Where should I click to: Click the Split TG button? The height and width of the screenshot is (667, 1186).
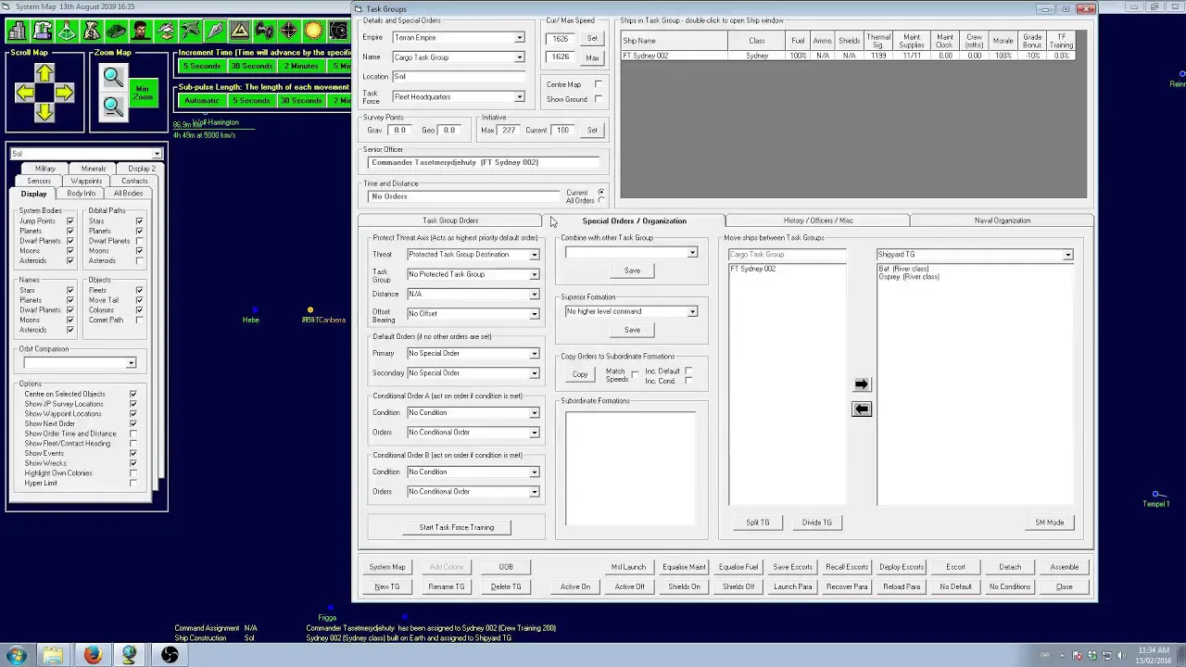(x=758, y=522)
